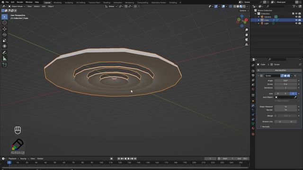The height and width of the screenshot is (170, 303).
Task: Click the Add Modifier button
Action: [x=279, y=70]
